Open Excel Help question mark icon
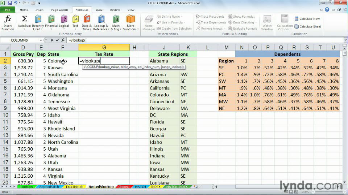Image resolution: width=348 pixels, height=195 pixels. pyautogui.click(x=327, y=9)
